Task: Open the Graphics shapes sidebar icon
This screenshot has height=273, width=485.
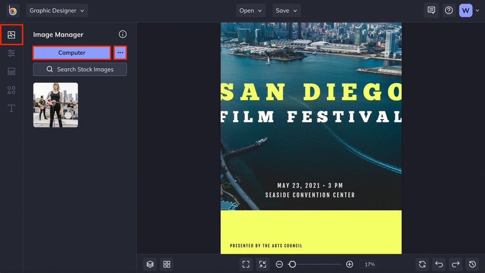Action: click(11, 90)
